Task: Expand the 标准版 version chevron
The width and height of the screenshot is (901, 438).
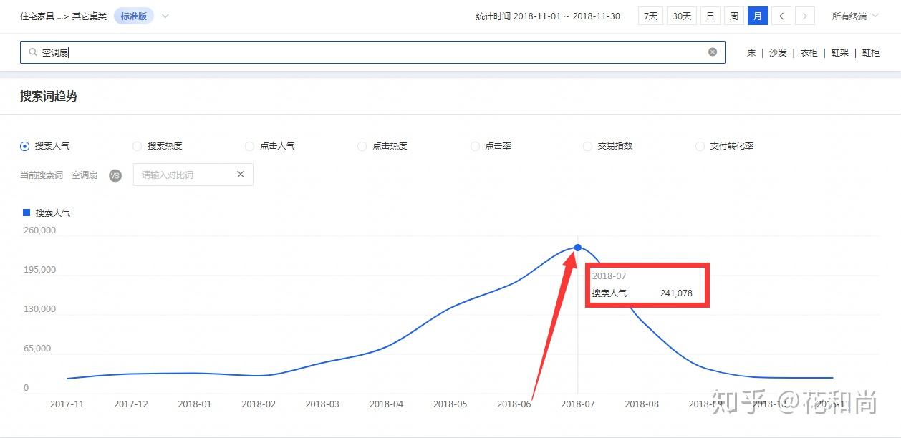Action: 165,16
